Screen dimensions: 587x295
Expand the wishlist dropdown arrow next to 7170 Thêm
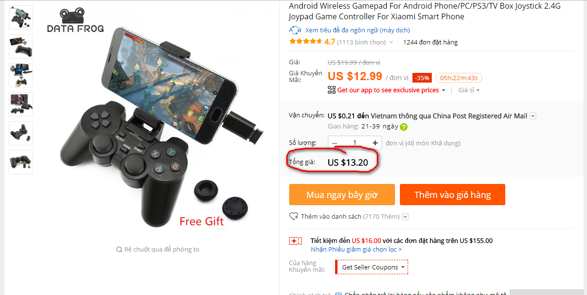[x=405, y=217]
